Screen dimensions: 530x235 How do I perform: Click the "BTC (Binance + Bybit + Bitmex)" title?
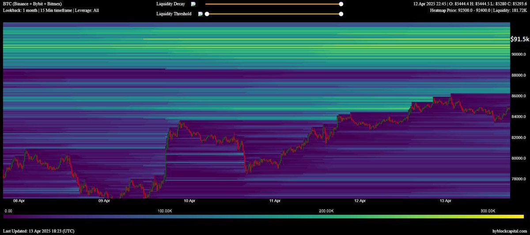pos(32,4)
